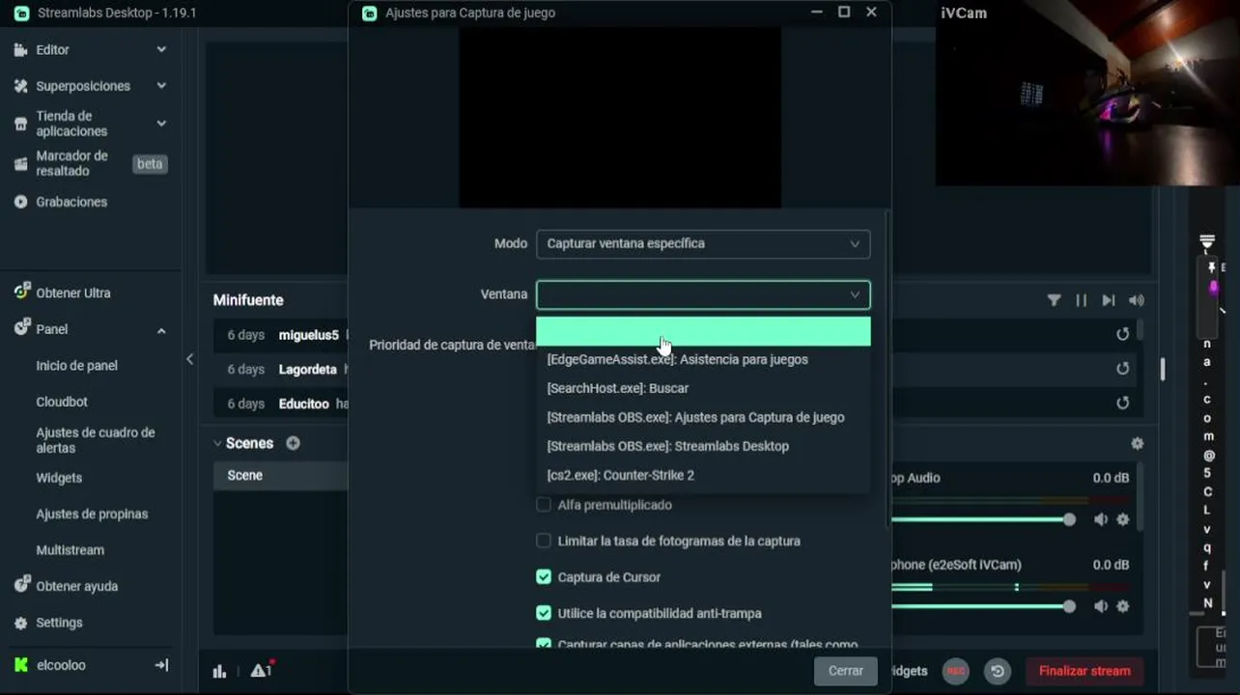Viewport: 1240px width, 695px height.
Task: Replay the Educitoo event
Action: point(1122,403)
